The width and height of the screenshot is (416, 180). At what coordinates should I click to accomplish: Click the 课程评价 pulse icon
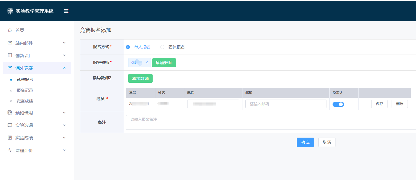coord(10,150)
